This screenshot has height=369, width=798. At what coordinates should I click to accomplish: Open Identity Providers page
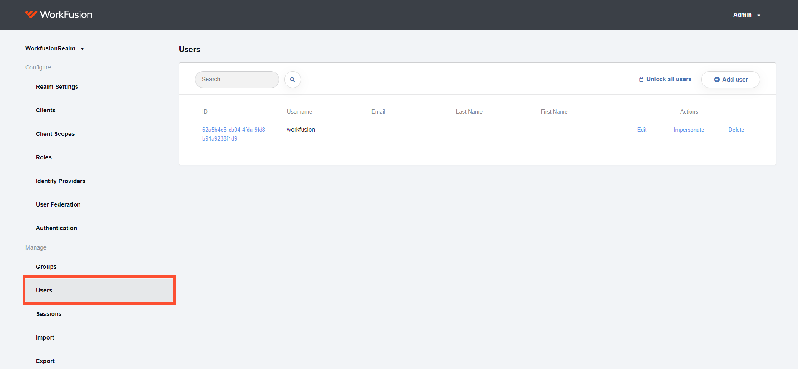pyautogui.click(x=61, y=181)
